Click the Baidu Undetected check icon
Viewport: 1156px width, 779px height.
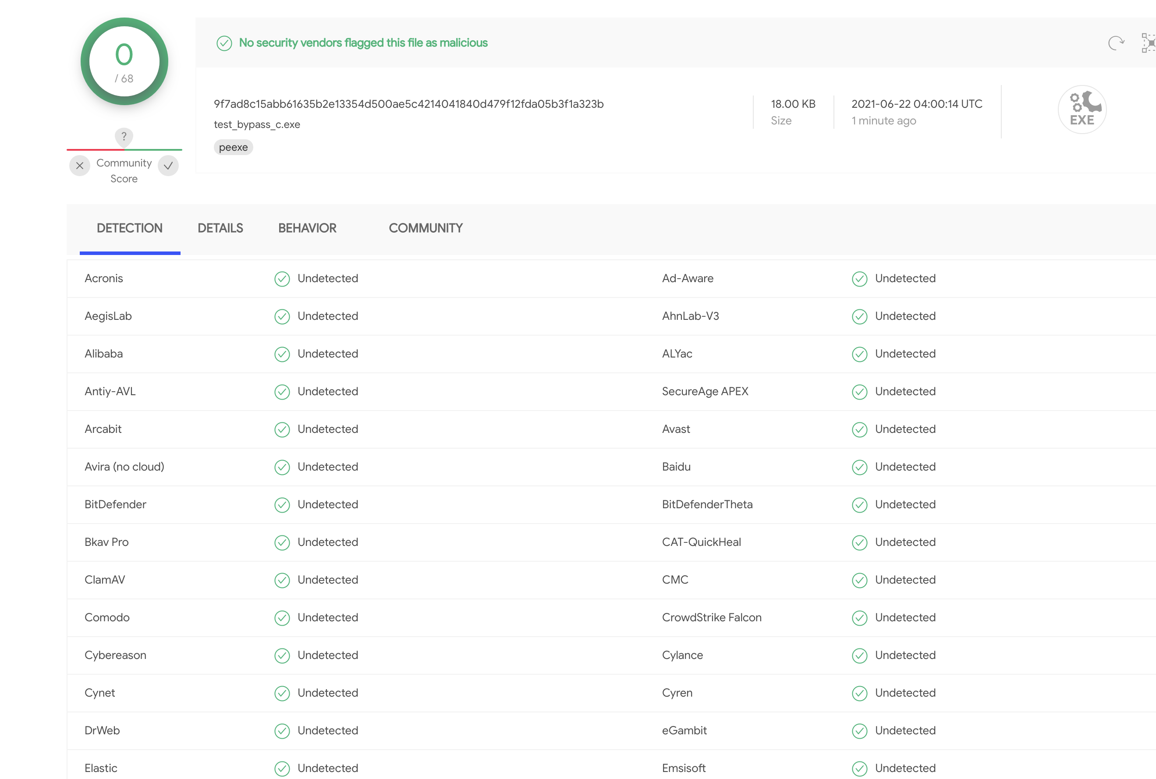point(859,468)
